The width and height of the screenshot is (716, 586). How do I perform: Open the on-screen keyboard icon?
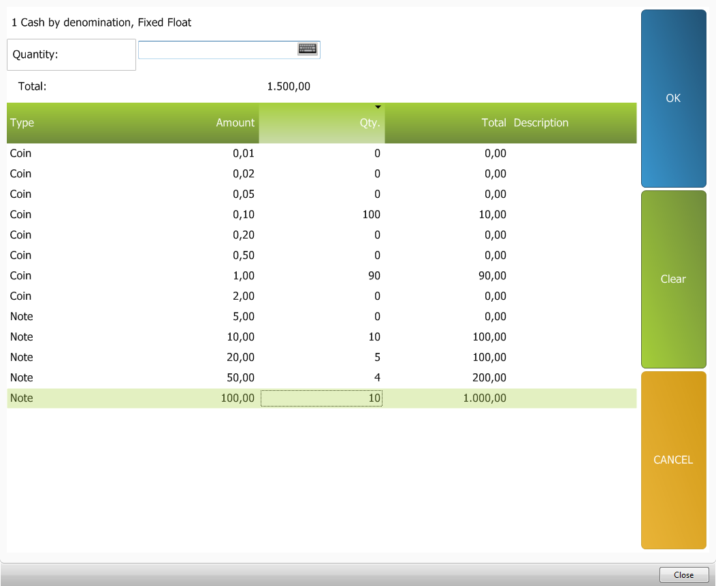(308, 49)
